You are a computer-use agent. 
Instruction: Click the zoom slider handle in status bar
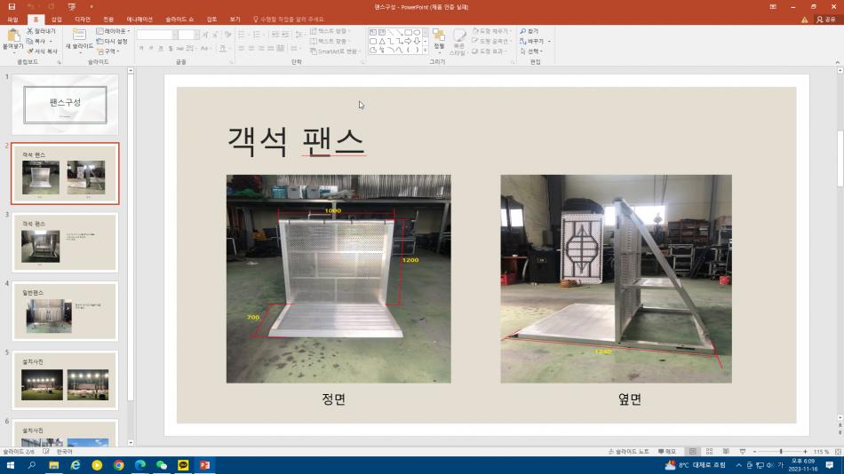tap(781, 452)
